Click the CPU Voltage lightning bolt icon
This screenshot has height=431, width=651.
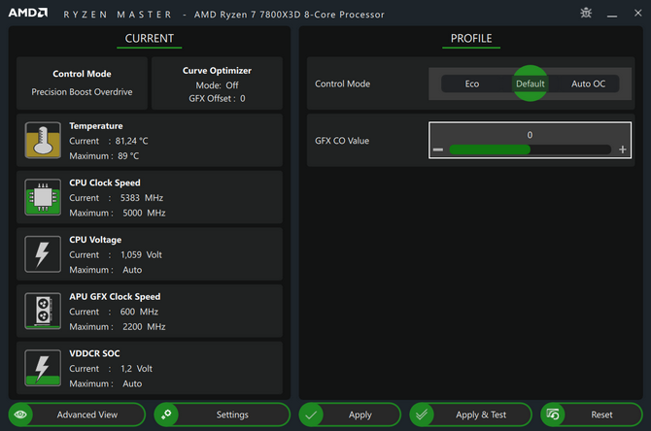click(43, 254)
